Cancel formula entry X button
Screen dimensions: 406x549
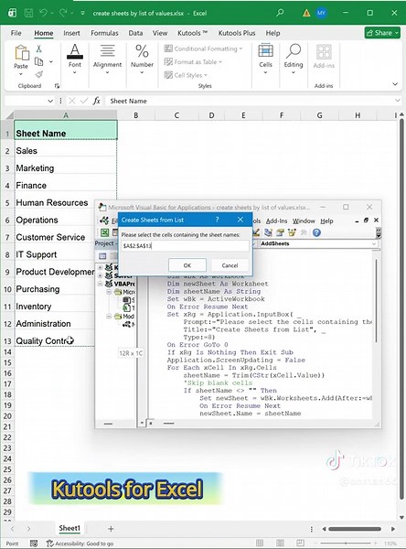pos(71,101)
